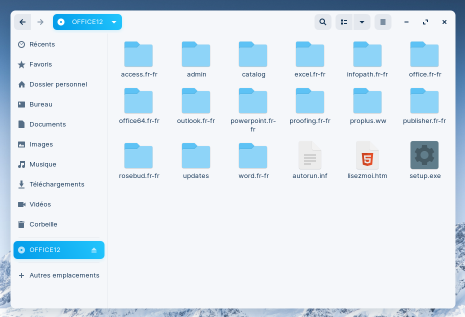The height and width of the screenshot is (317, 465).
Task: Select the outlook.fr-fr folder
Action: [196, 106]
